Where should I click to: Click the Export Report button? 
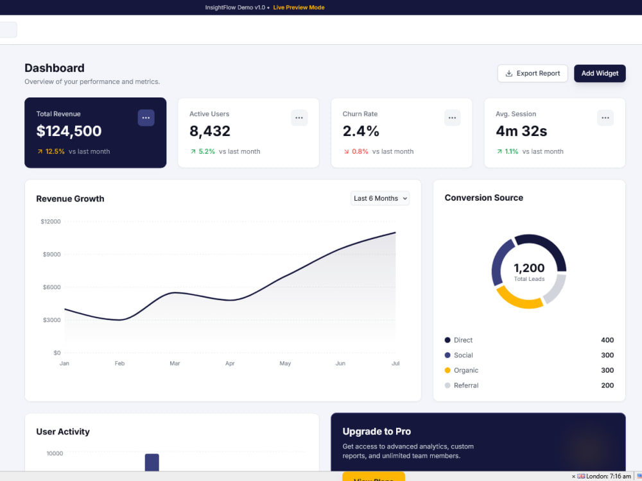(532, 73)
